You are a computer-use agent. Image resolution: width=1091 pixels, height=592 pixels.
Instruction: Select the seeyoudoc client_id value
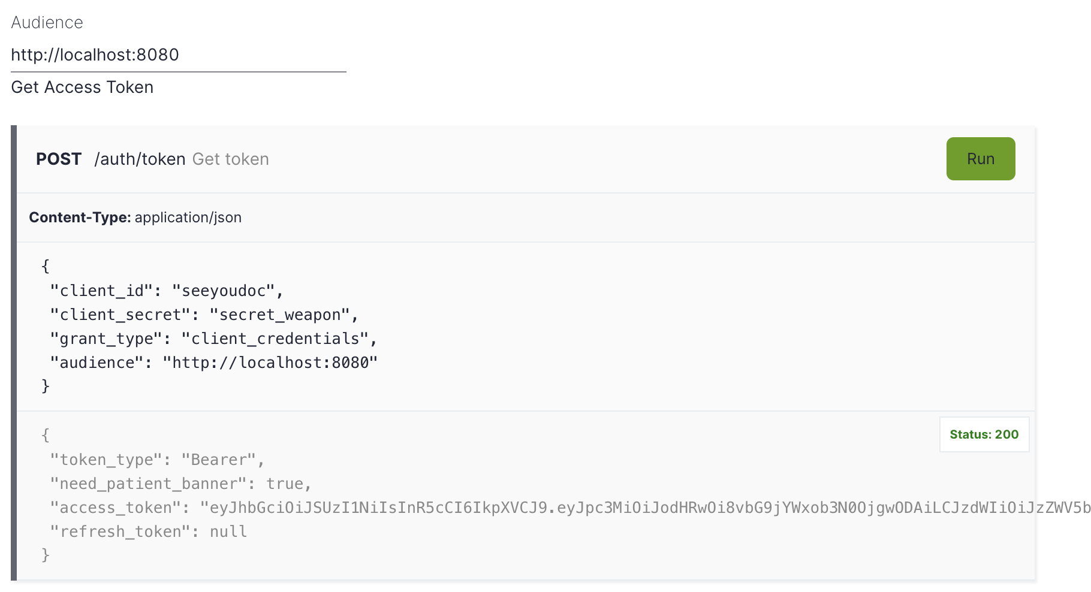pos(228,290)
